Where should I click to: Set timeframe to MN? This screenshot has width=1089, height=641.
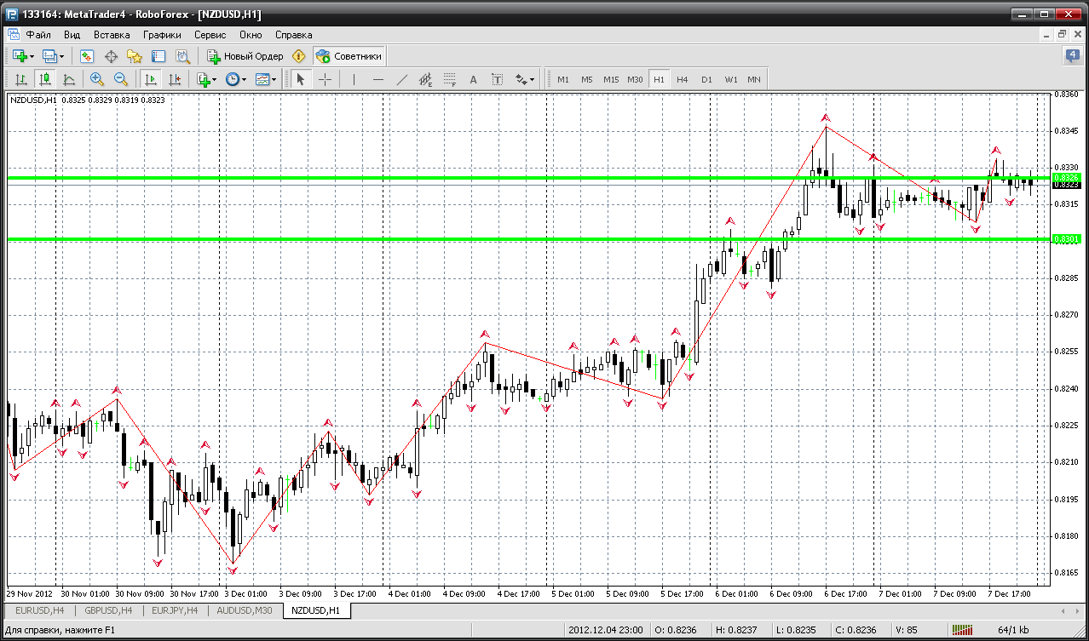coord(754,79)
